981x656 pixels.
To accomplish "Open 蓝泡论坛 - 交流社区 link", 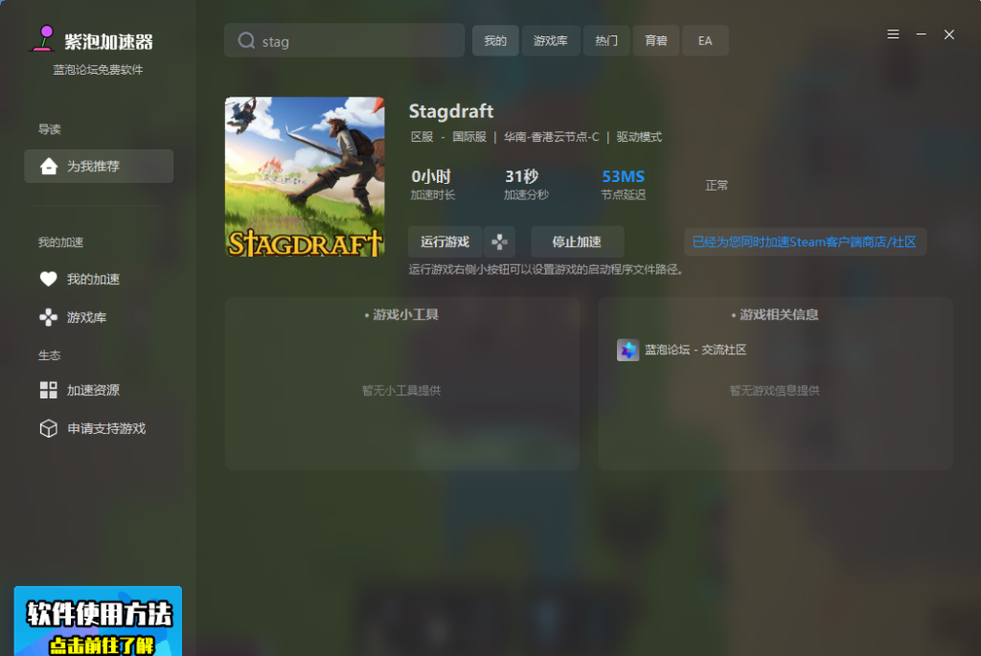I will 696,350.
